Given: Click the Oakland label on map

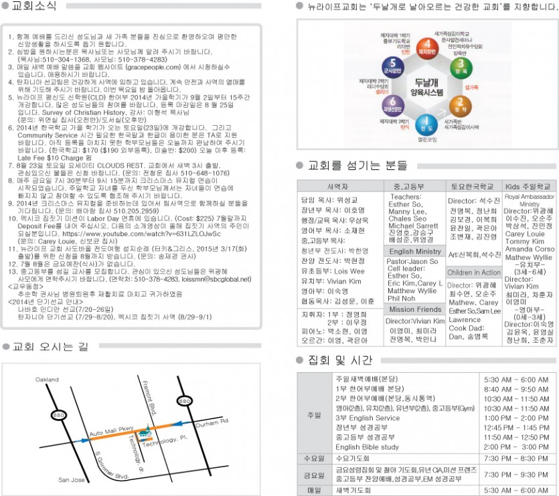Looking at the screenshot, I should click(x=47, y=380).
